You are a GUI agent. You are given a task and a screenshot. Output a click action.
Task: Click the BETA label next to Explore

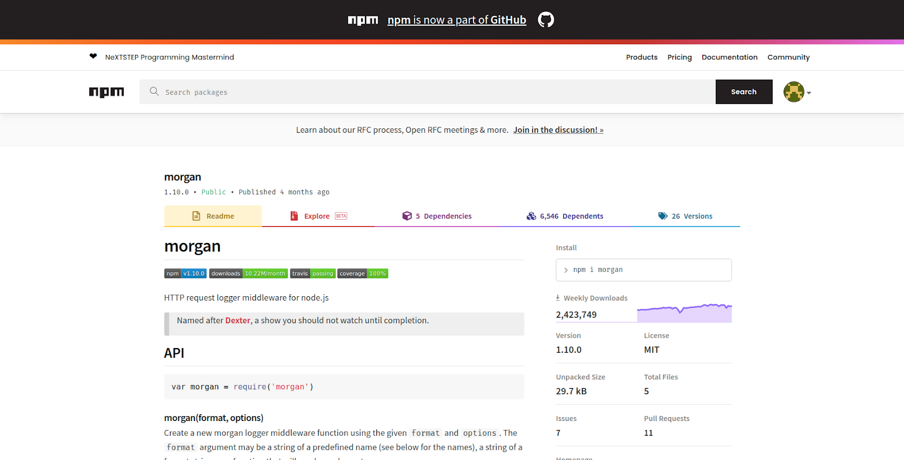(x=341, y=216)
